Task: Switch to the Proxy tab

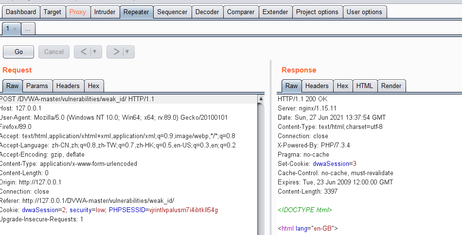Action: point(77,12)
